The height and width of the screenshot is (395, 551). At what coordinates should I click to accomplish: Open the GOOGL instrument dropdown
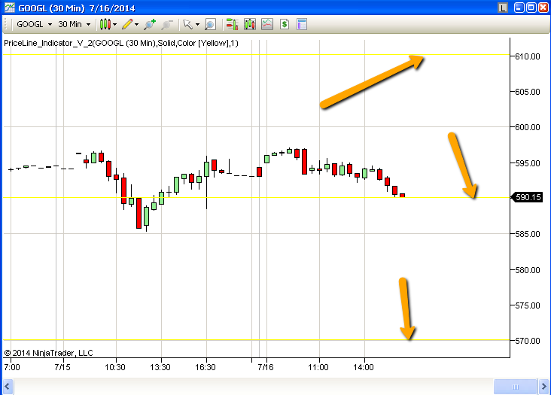click(35, 24)
